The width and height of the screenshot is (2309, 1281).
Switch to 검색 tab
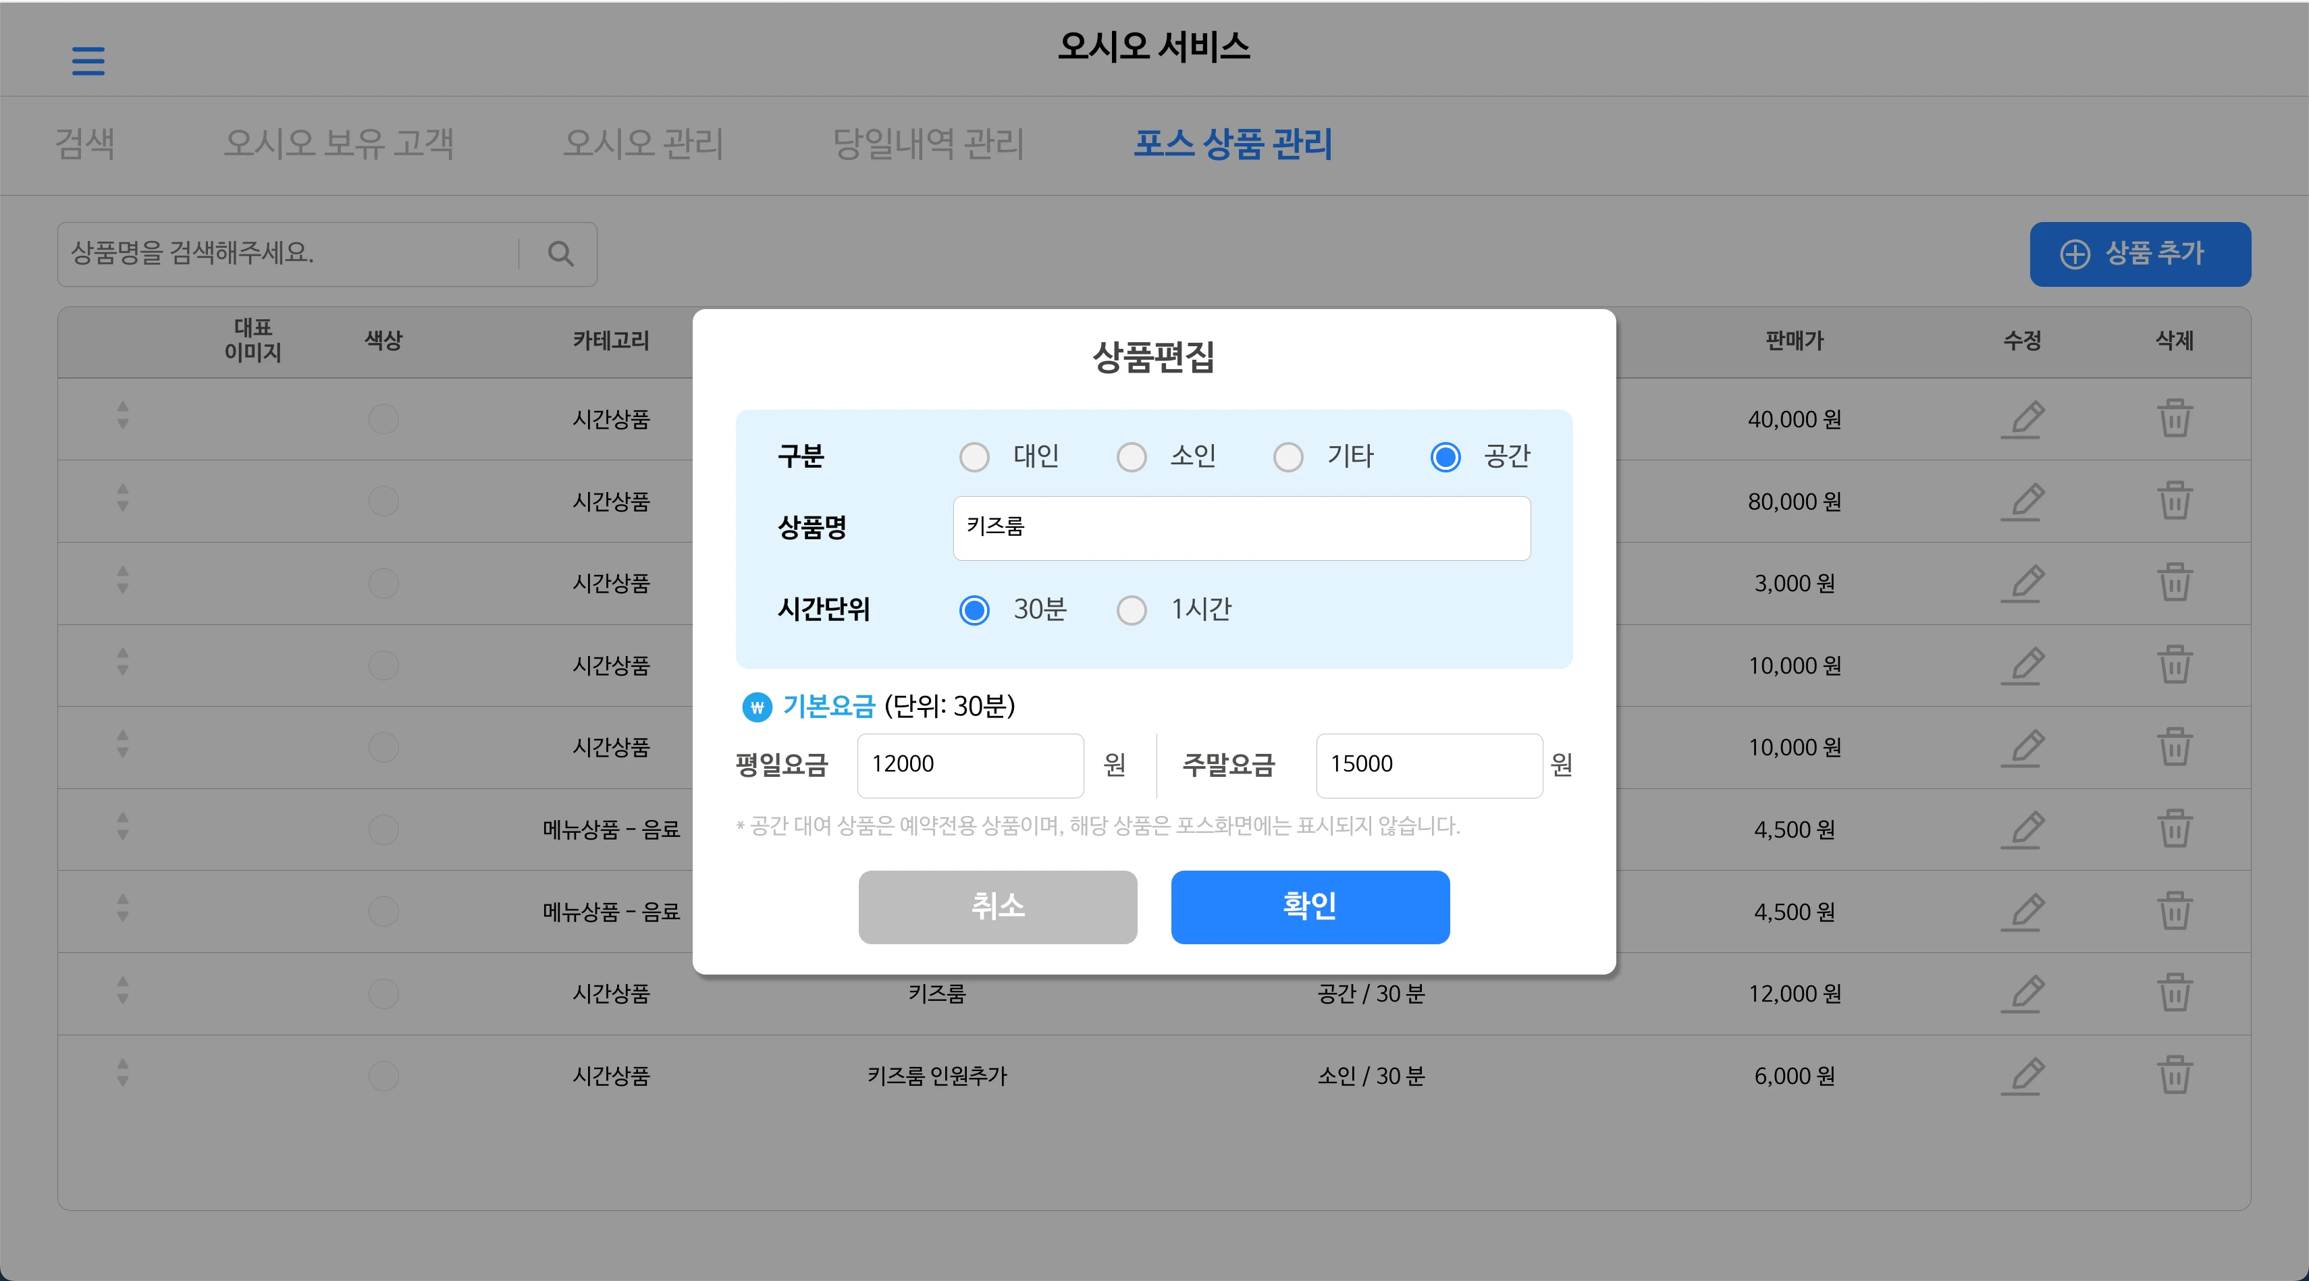85,143
